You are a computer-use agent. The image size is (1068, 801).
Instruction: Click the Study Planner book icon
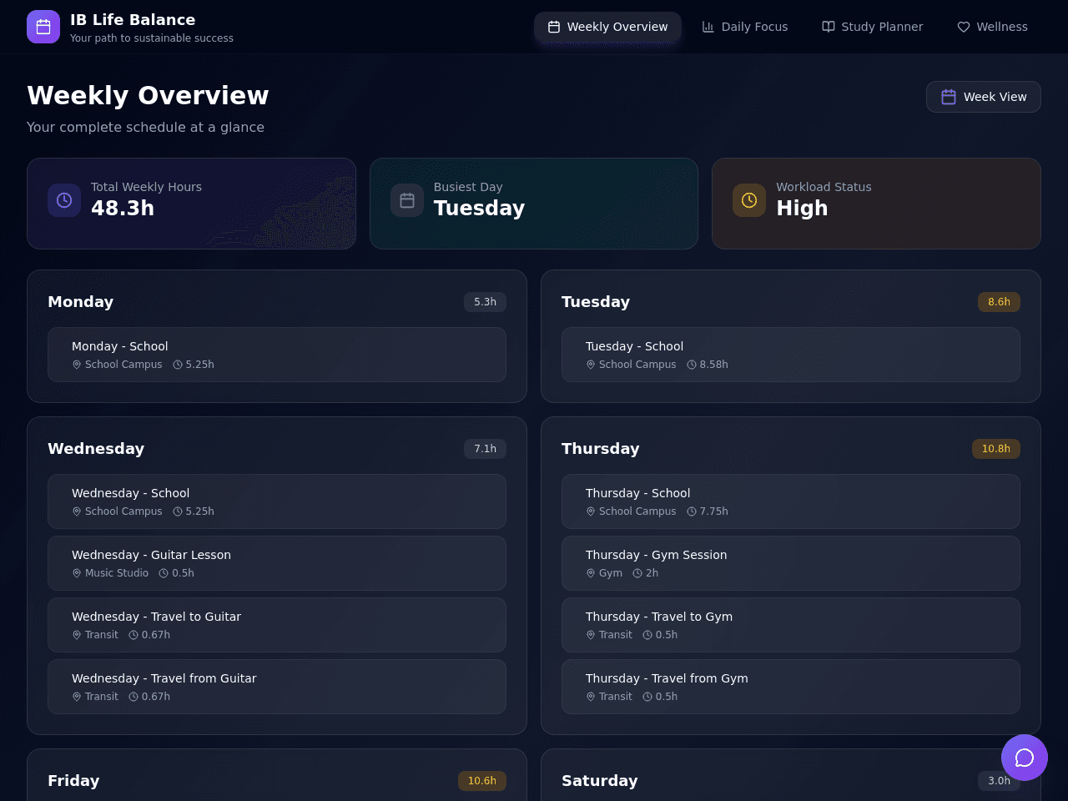[x=829, y=27]
